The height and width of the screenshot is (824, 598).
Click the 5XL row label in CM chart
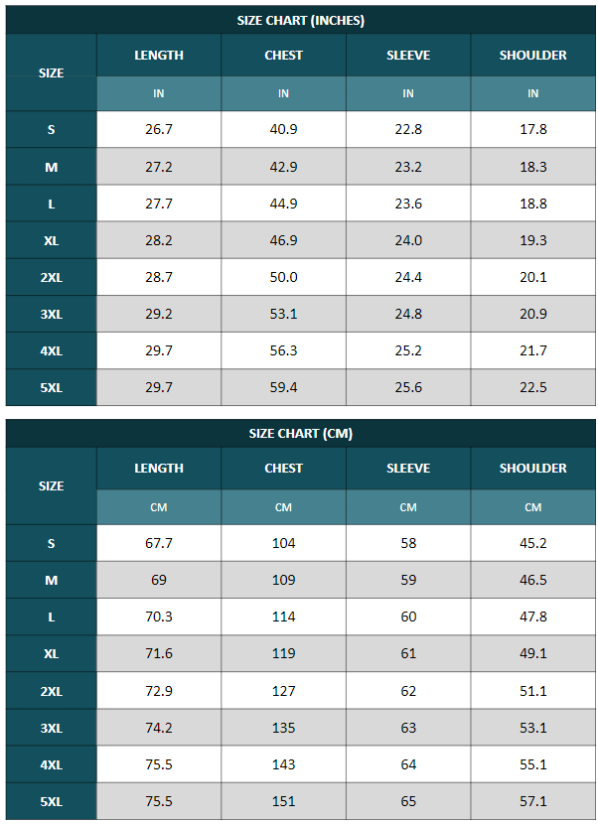click(52, 801)
